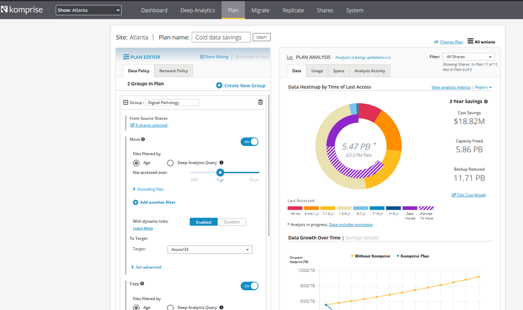Click the Plan name input field
The image size is (523, 310).
[221, 37]
